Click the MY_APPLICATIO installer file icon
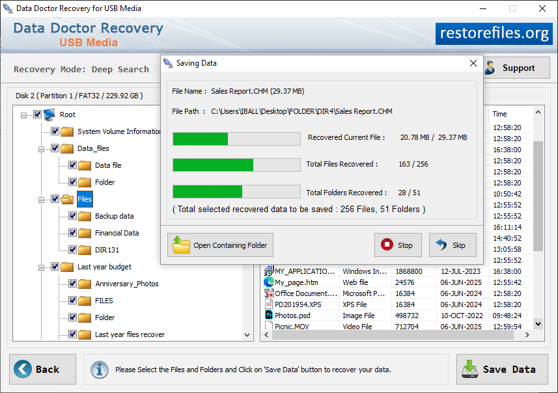This screenshot has height=393, width=558. click(269, 271)
